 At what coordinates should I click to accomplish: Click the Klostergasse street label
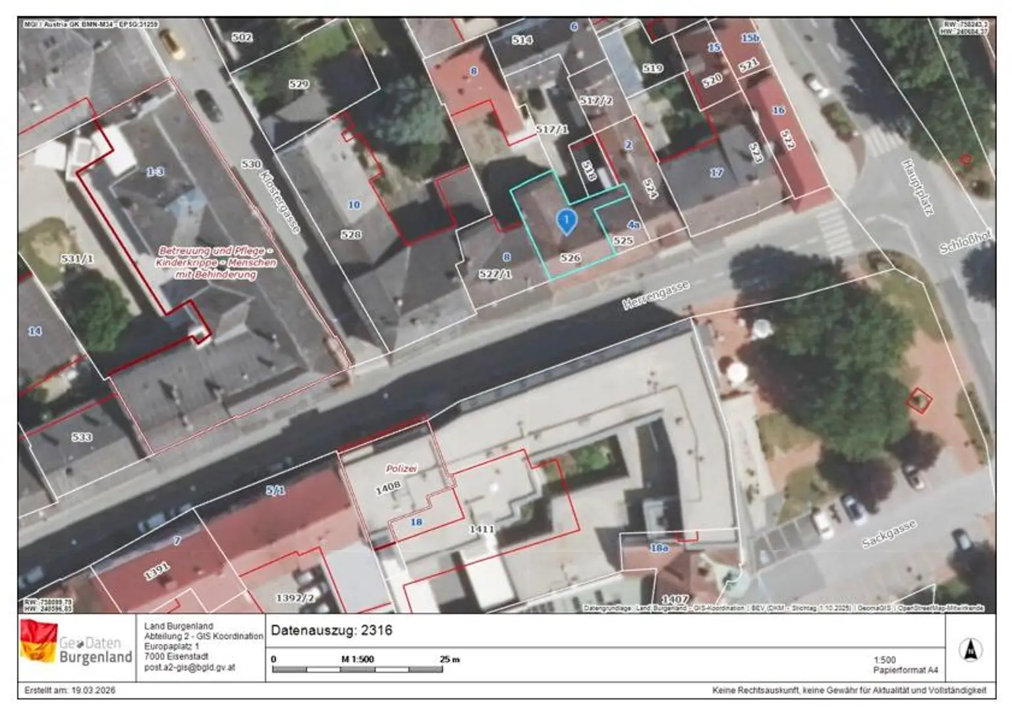point(280,202)
